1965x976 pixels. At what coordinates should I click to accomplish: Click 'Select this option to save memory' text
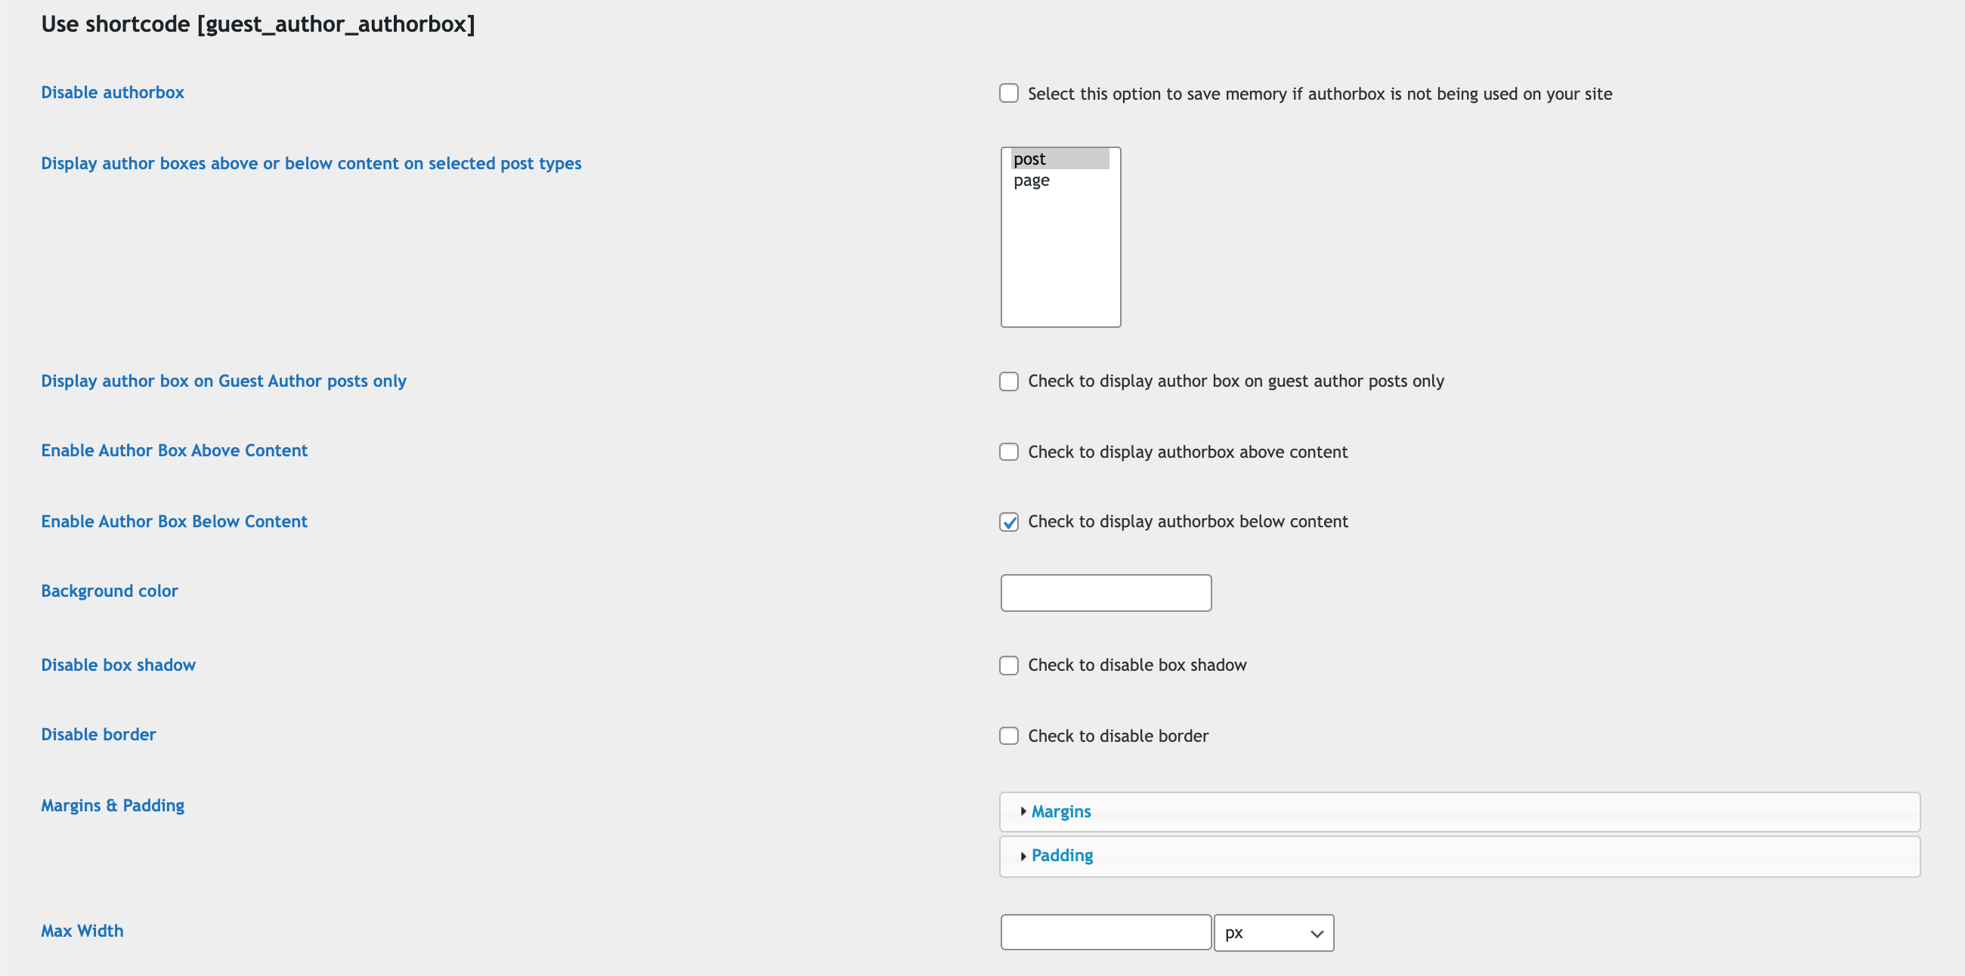[1320, 94]
